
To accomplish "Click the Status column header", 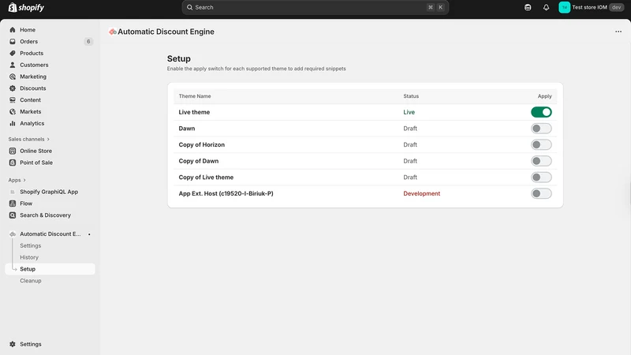I will click(x=411, y=96).
